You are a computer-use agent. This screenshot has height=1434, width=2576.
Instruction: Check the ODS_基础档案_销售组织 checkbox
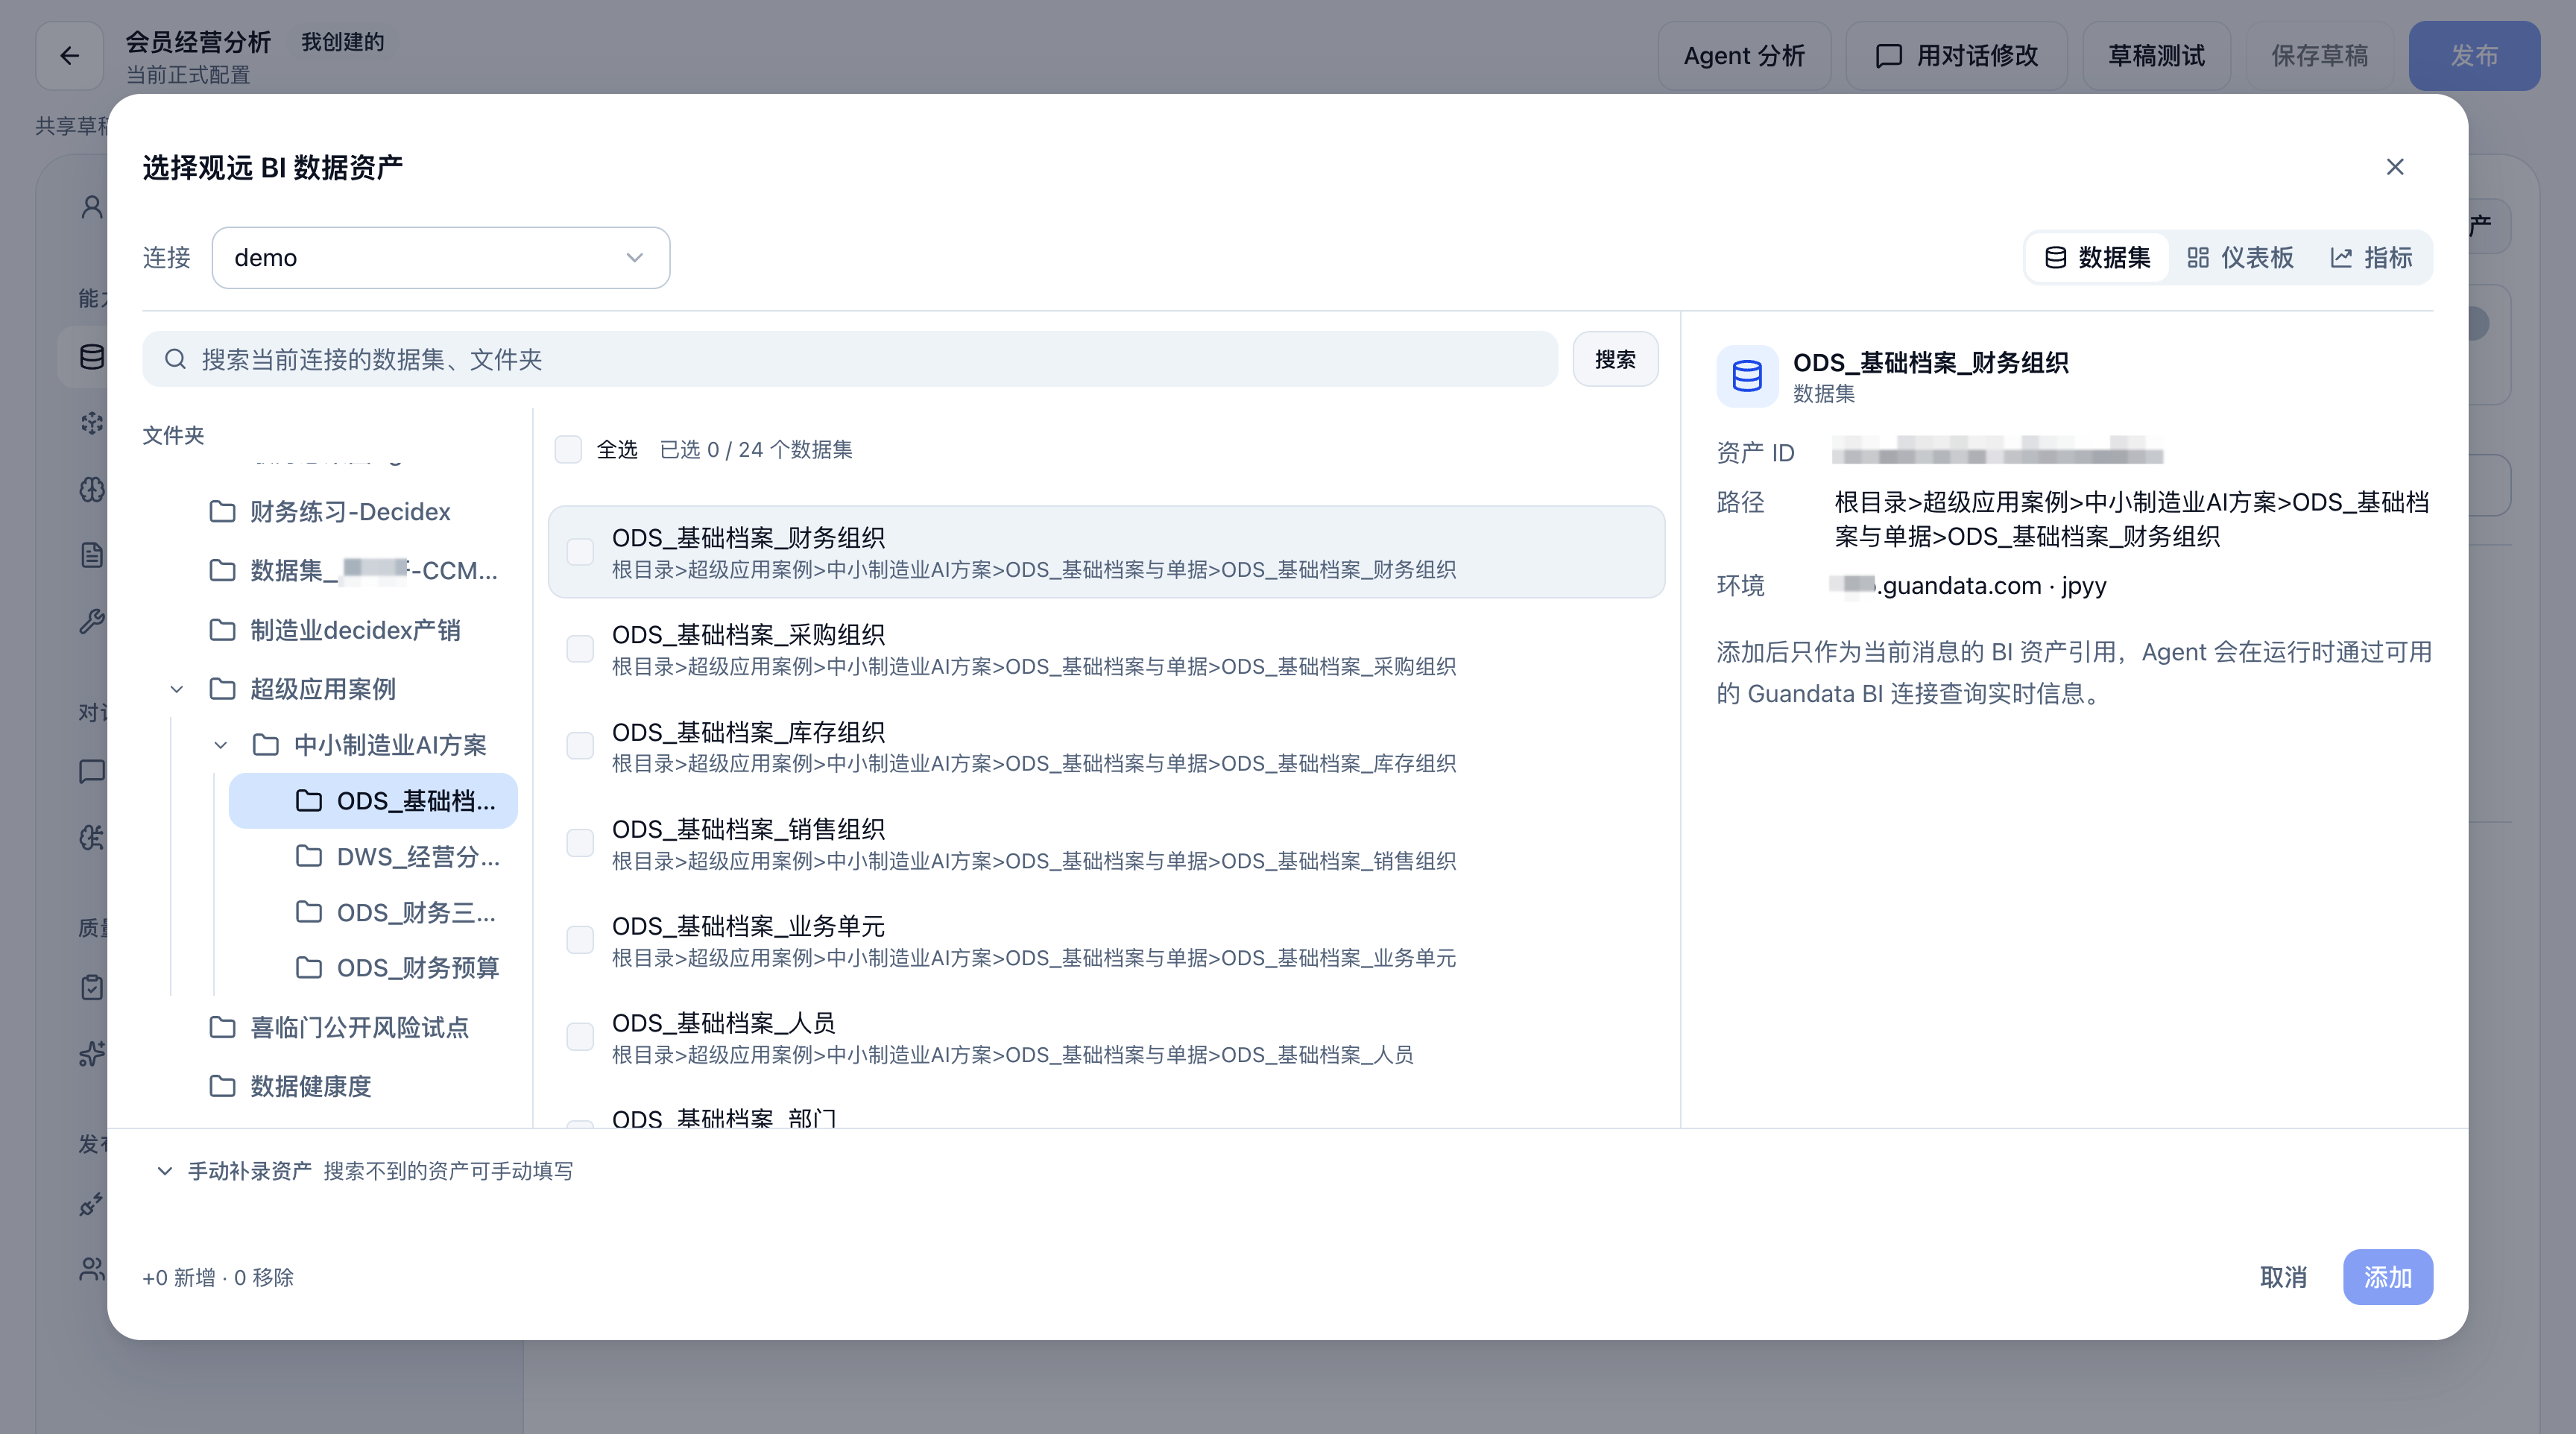point(580,843)
